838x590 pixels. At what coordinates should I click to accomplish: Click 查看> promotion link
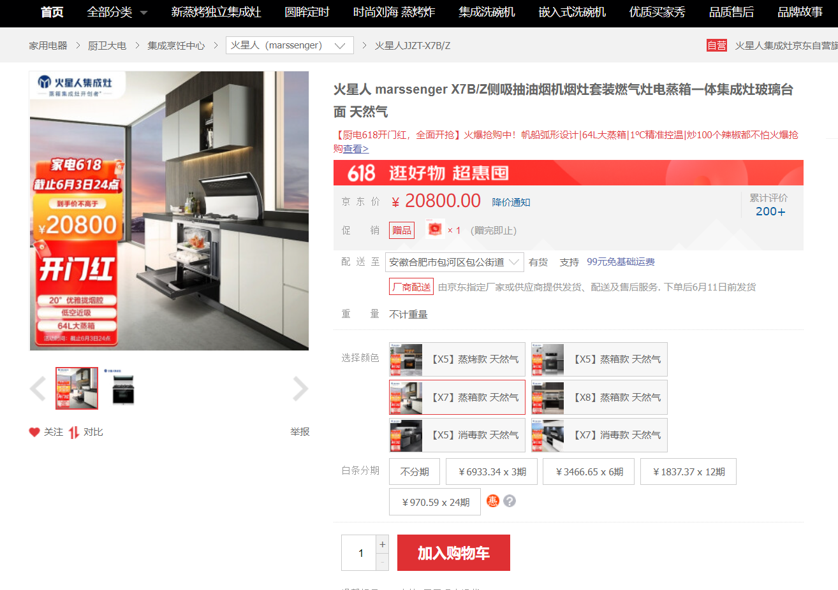(x=356, y=148)
